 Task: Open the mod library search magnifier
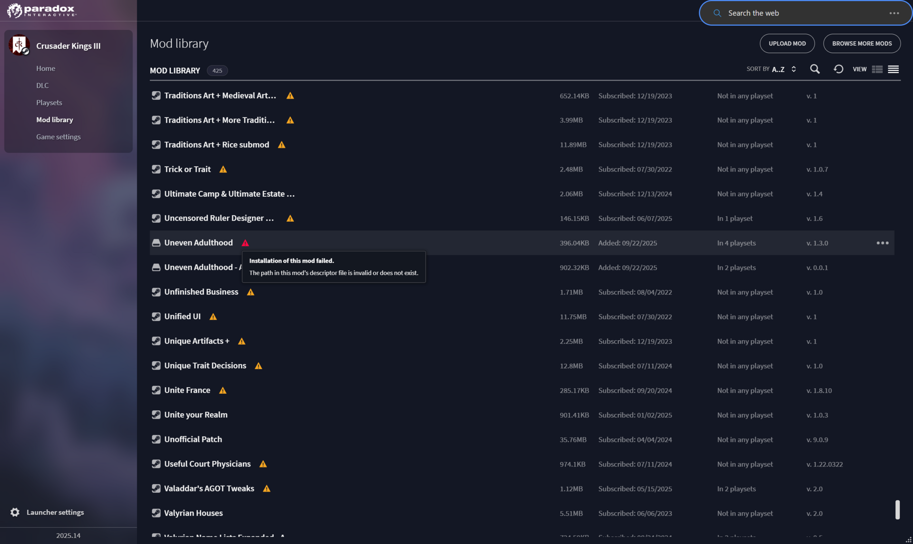pyautogui.click(x=815, y=69)
